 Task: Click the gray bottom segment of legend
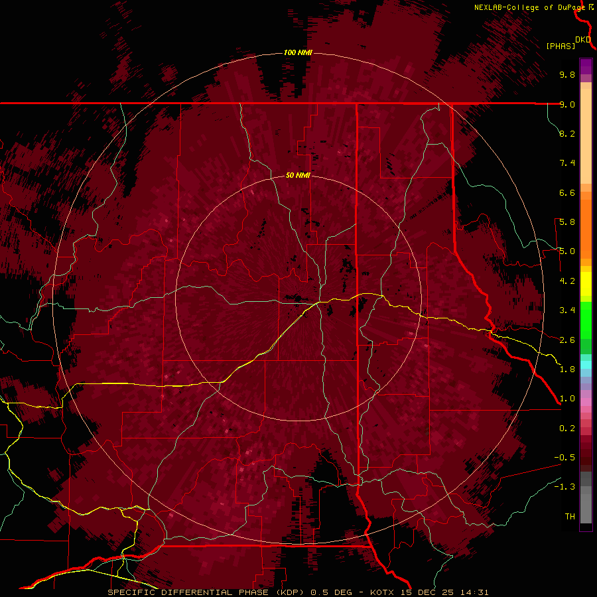586,508
